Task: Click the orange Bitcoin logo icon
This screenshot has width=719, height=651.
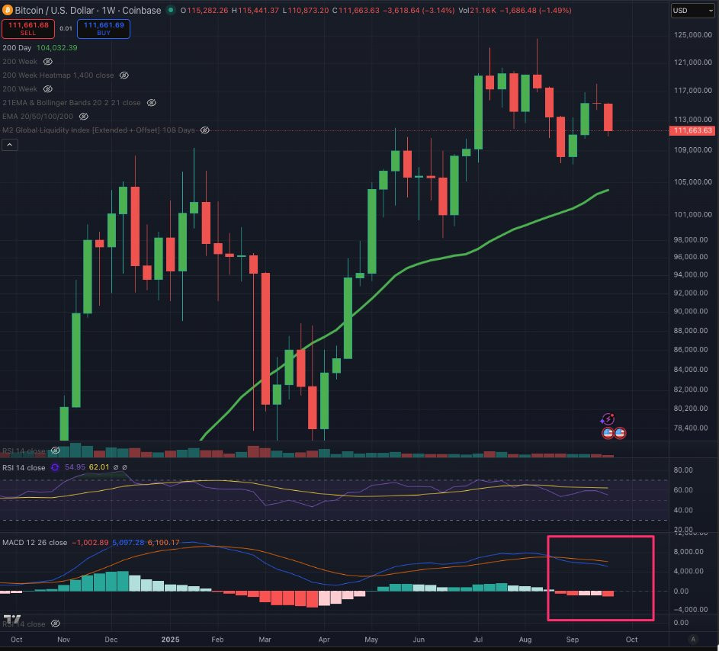Action: pyautogui.click(x=7, y=10)
